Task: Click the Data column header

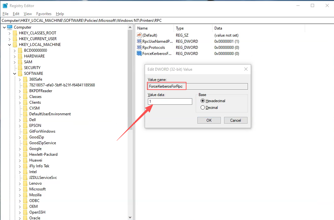Action: (x=258, y=28)
